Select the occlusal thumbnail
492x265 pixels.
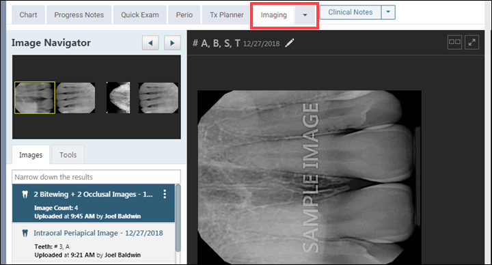coord(118,98)
